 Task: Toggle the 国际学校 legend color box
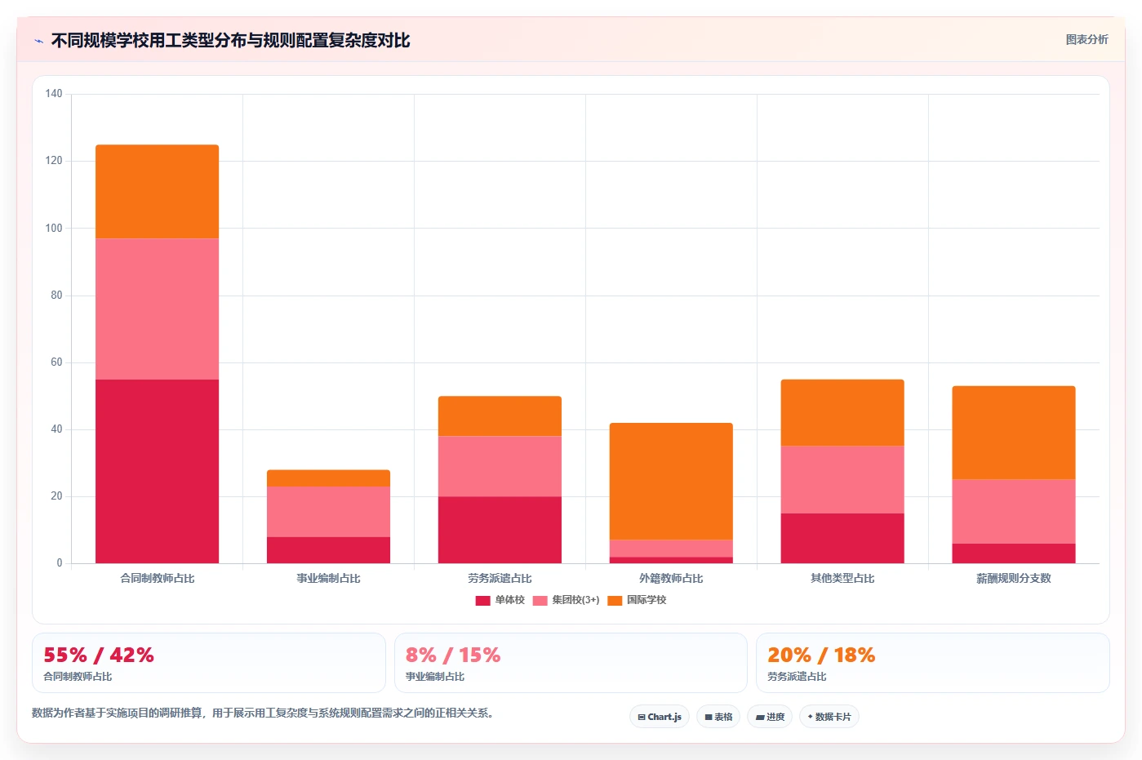tap(615, 600)
